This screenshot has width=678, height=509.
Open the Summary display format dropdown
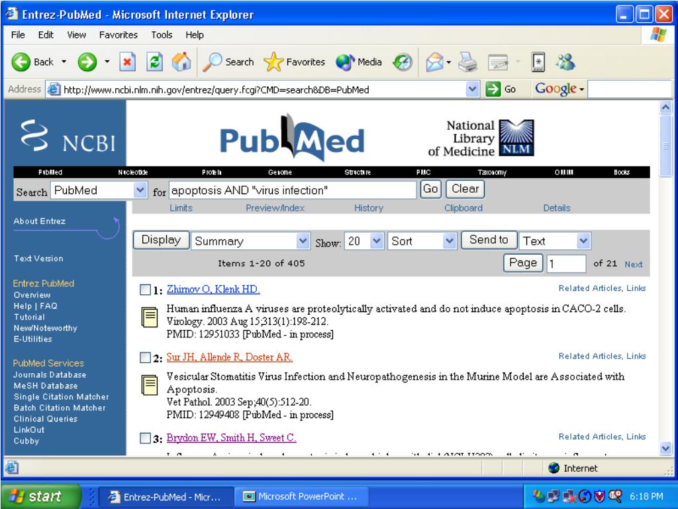[303, 241]
